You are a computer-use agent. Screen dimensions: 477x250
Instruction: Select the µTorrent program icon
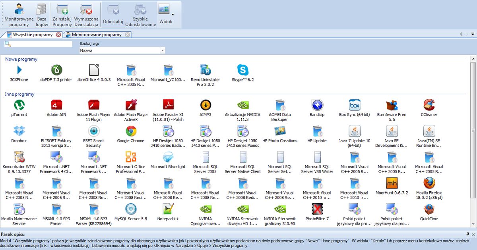click(x=19, y=105)
